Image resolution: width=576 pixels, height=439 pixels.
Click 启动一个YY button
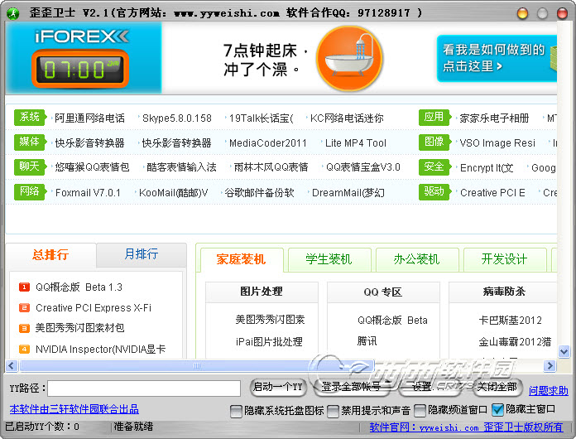click(278, 387)
